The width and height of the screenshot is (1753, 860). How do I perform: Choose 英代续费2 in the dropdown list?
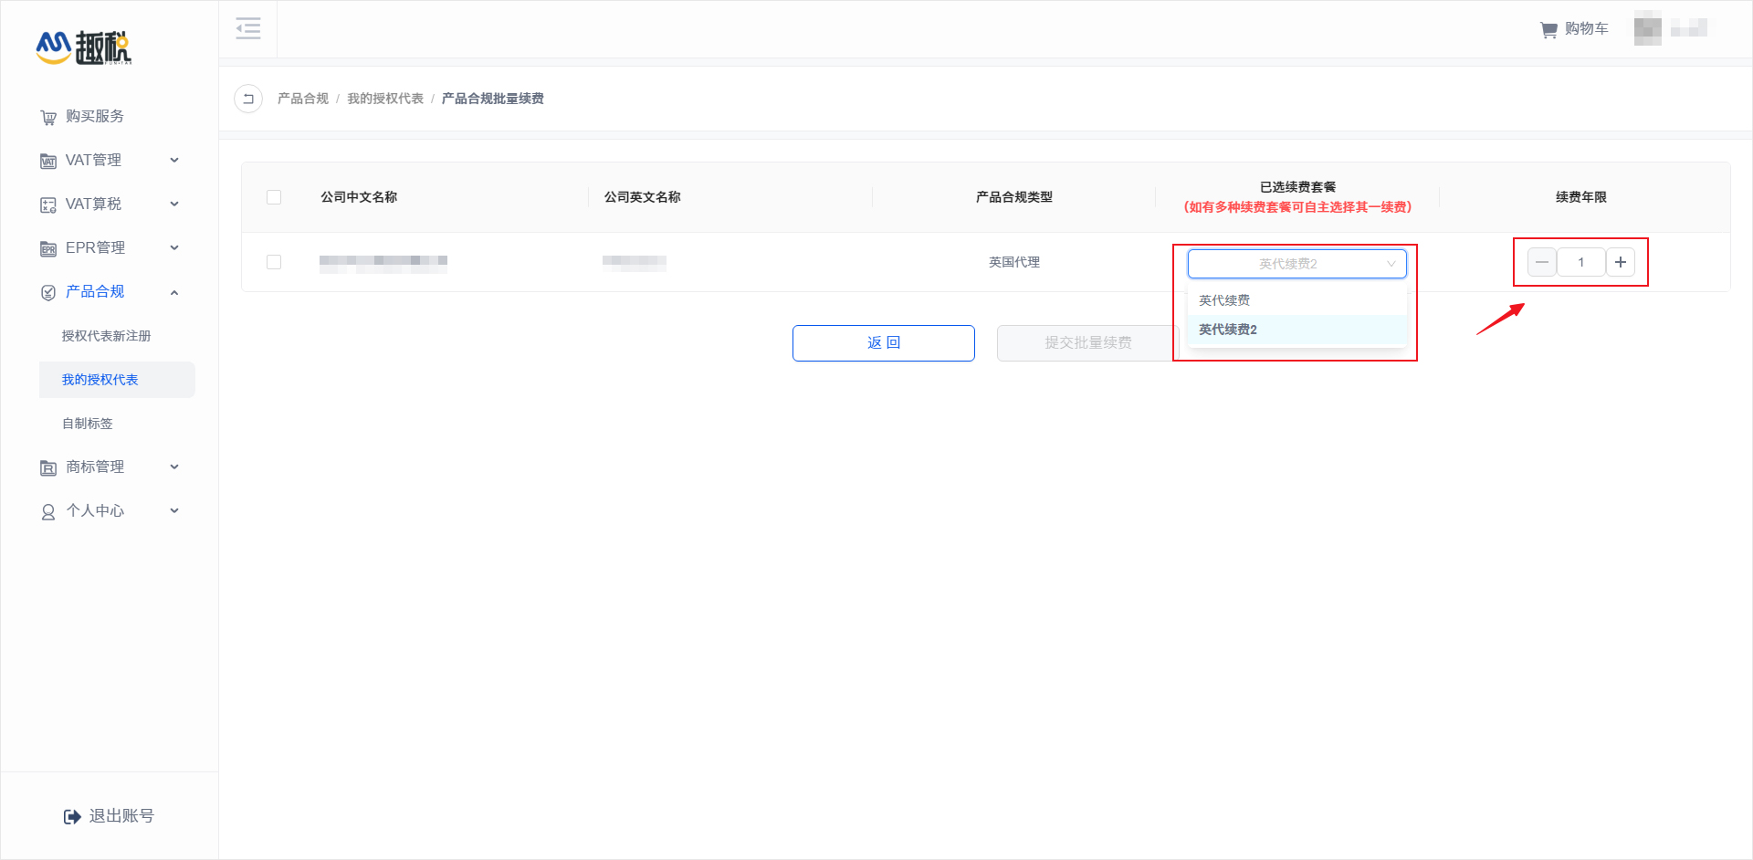coord(1228,330)
